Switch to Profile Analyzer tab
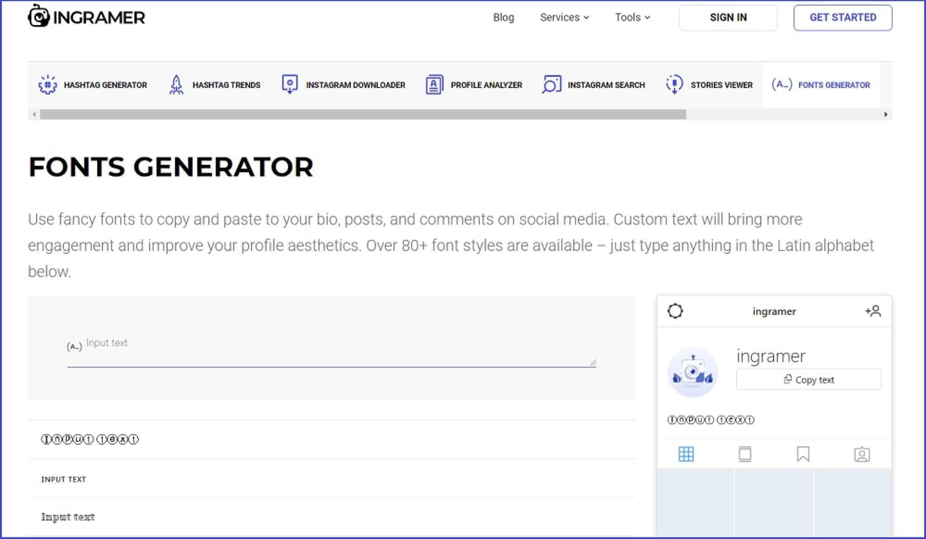The width and height of the screenshot is (926, 539). tap(474, 85)
